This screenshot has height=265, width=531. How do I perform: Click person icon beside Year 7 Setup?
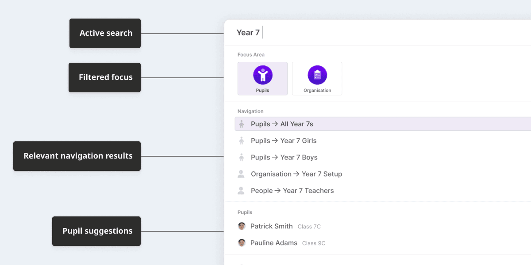click(x=241, y=174)
